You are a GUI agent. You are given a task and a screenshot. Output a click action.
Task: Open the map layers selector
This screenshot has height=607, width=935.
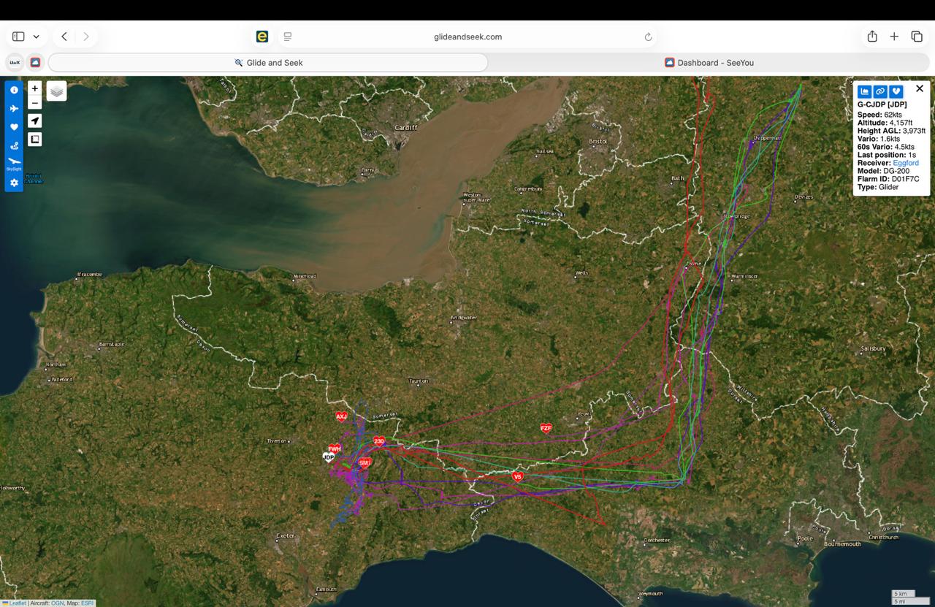(57, 91)
